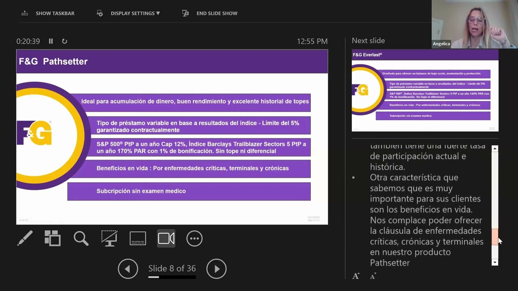Click the Display Settings gear icon

[x=100, y=13]
